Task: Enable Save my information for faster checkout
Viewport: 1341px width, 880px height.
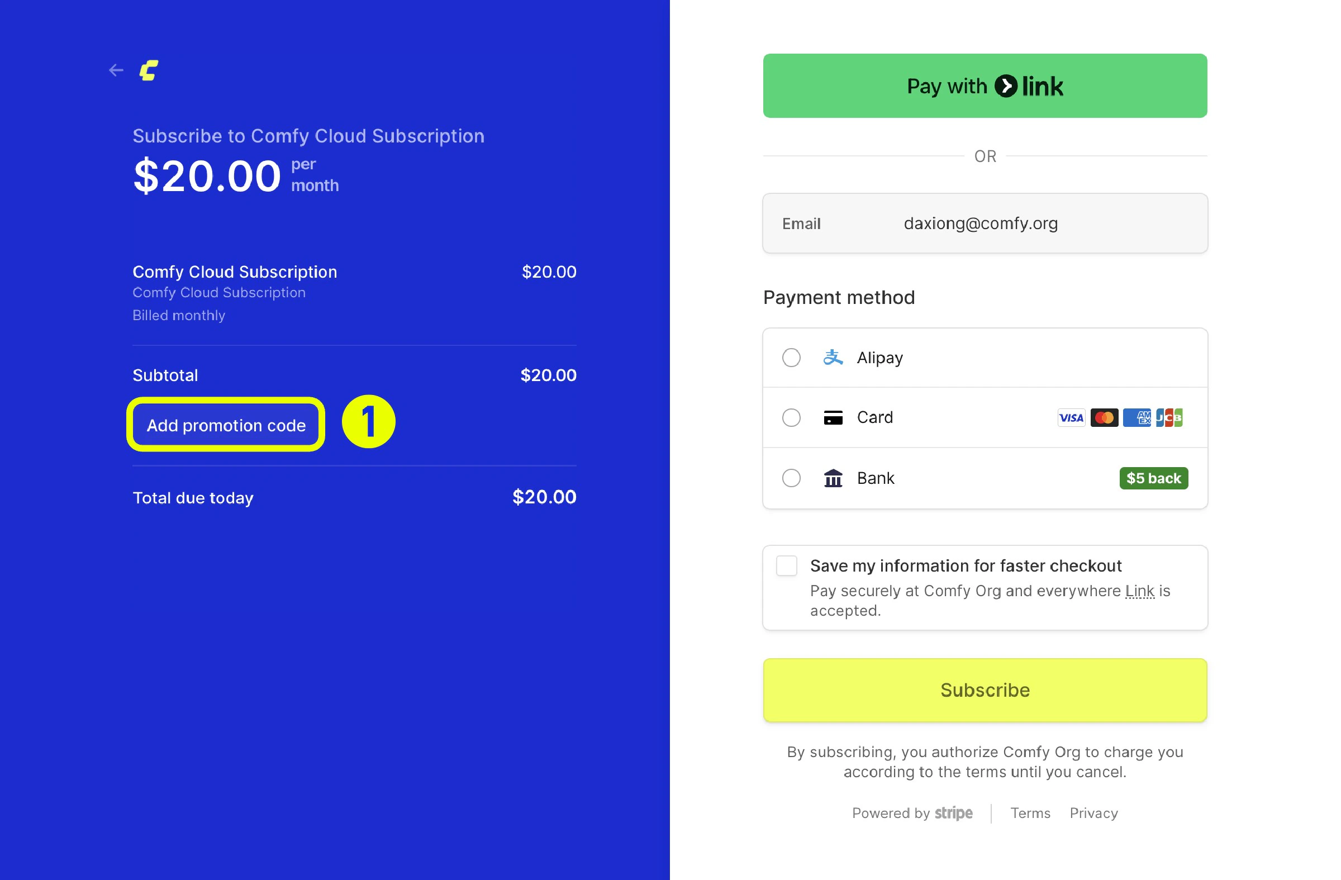Action: [787, 566]
